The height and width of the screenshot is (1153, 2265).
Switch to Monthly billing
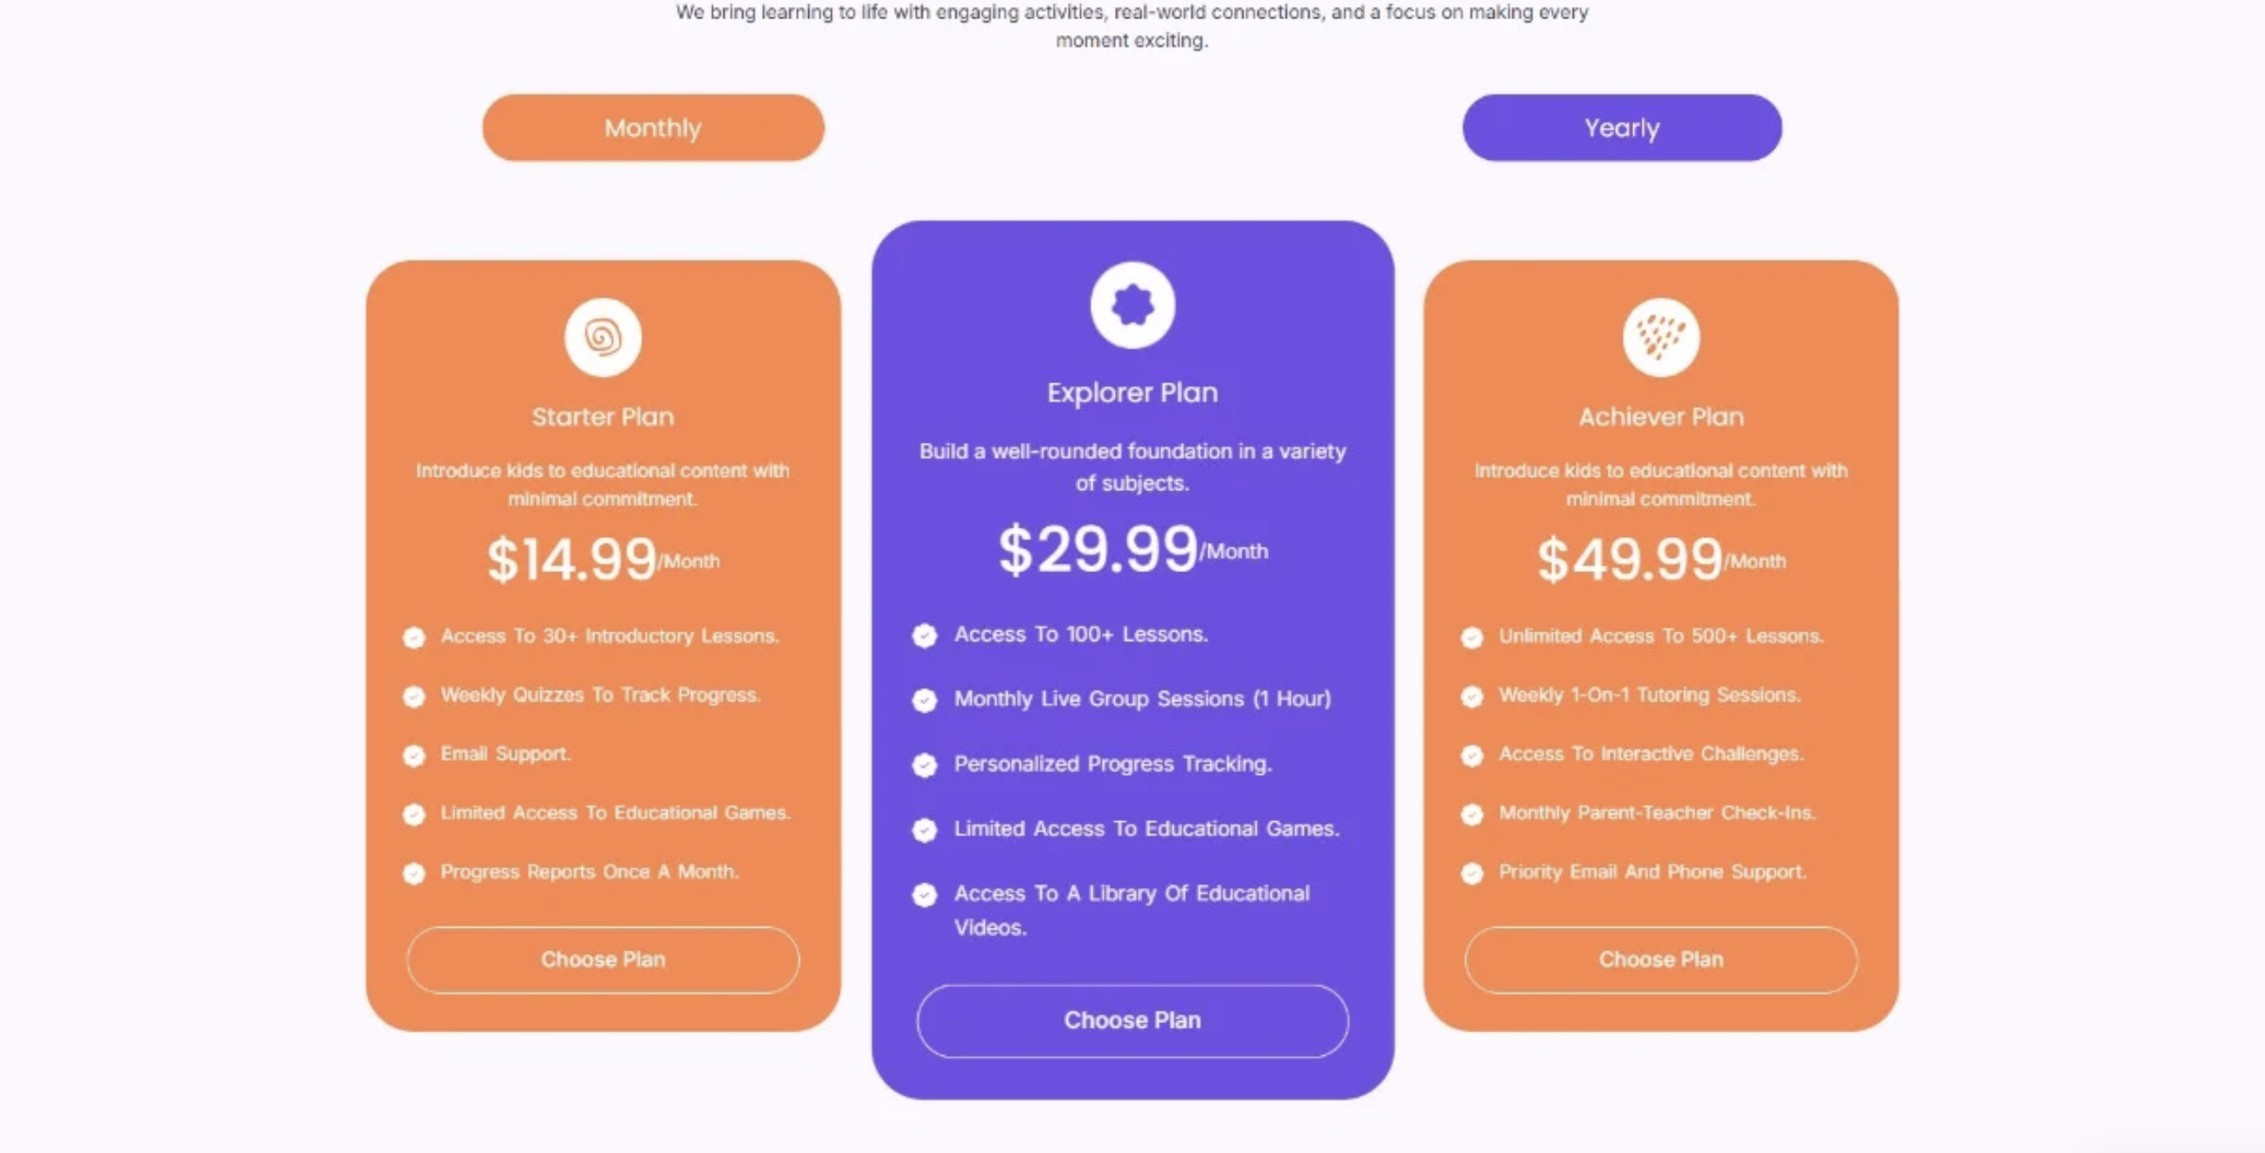tap(654, 128)
